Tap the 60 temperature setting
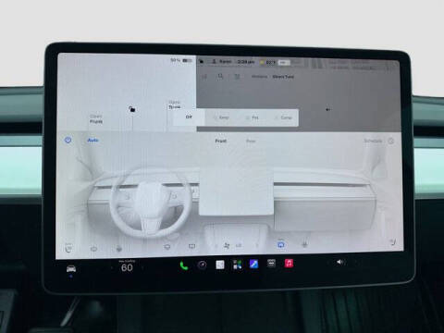Screen dimensions: 444x333 pos(127,267)
